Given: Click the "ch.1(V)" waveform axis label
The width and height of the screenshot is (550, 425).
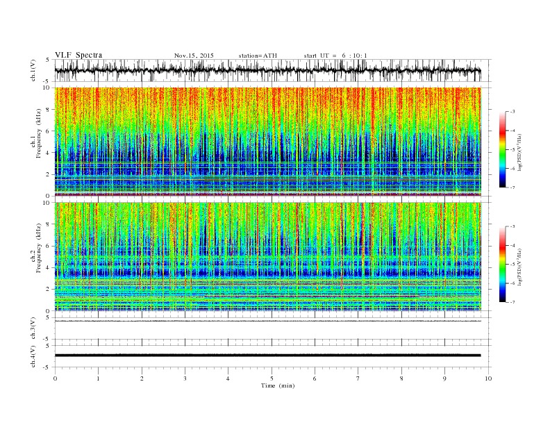Looking at the screenshot, I should click(x=33, y=70).
